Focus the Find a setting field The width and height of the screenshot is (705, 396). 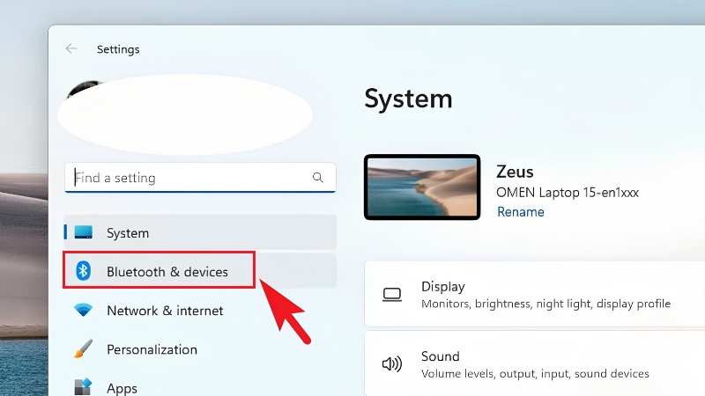pos(200,178)
